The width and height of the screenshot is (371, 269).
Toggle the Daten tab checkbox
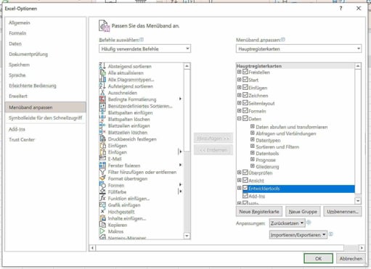(x=245, y=118)
